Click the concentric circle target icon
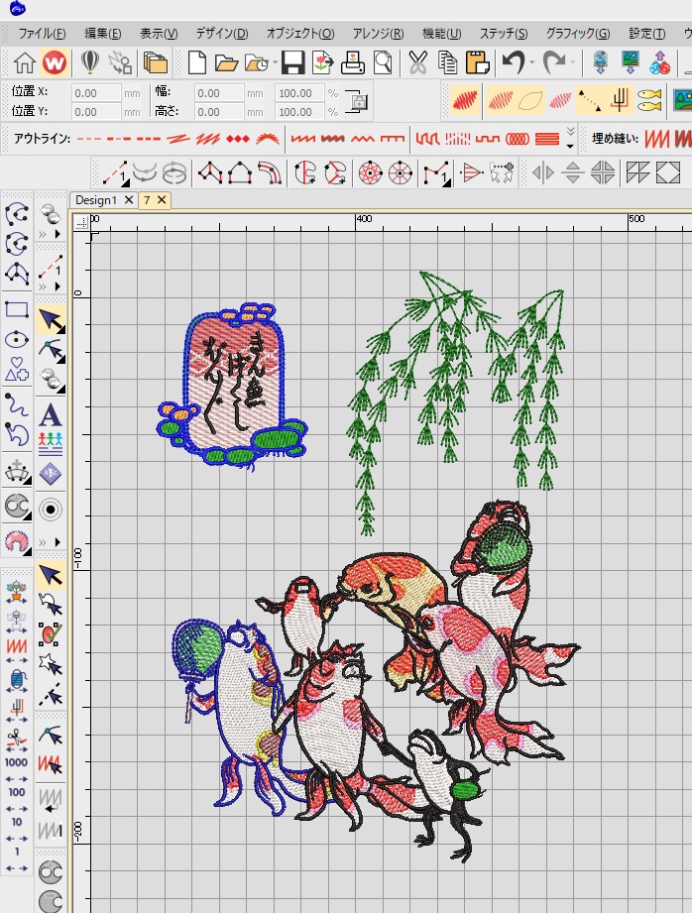The height and width of the screenshot is (913, 692). click(51, 510)
